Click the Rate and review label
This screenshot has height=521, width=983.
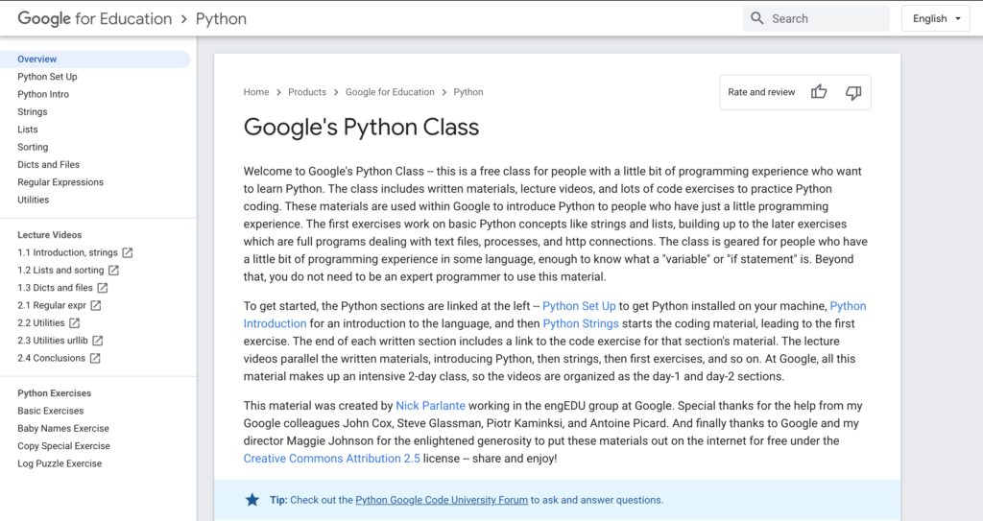click(761, 92)
